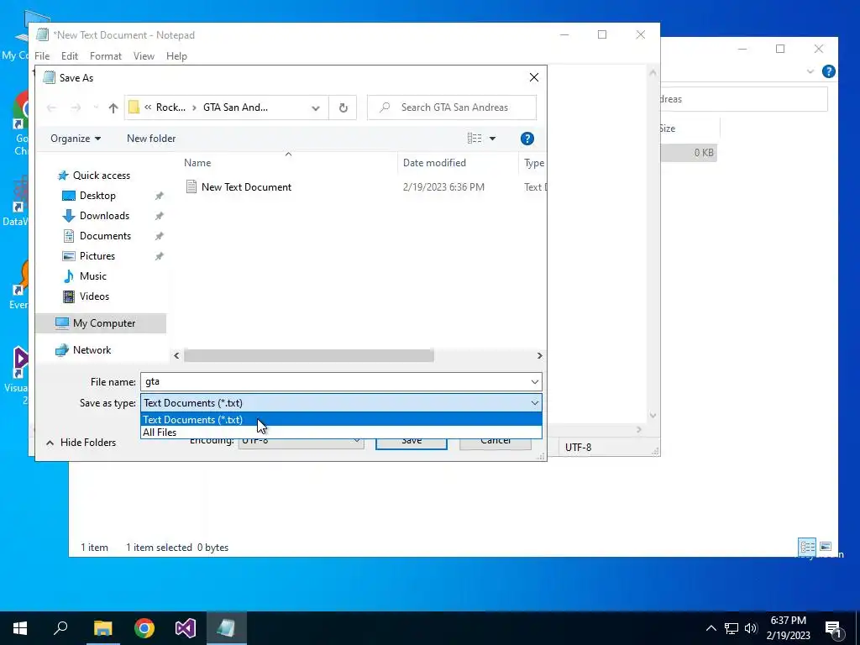Open Videos folder in navigation pane

click(94, 296)
